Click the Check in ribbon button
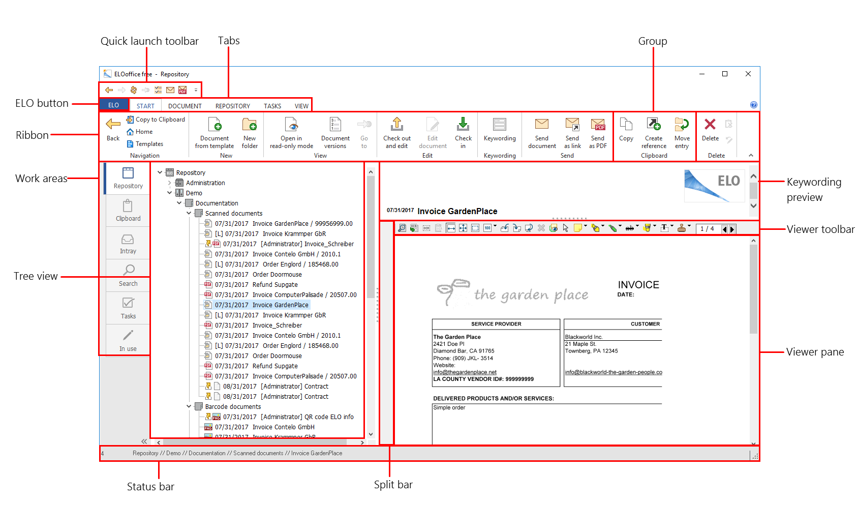This screenshot has width=858, height=532. (x=463, y=133)
